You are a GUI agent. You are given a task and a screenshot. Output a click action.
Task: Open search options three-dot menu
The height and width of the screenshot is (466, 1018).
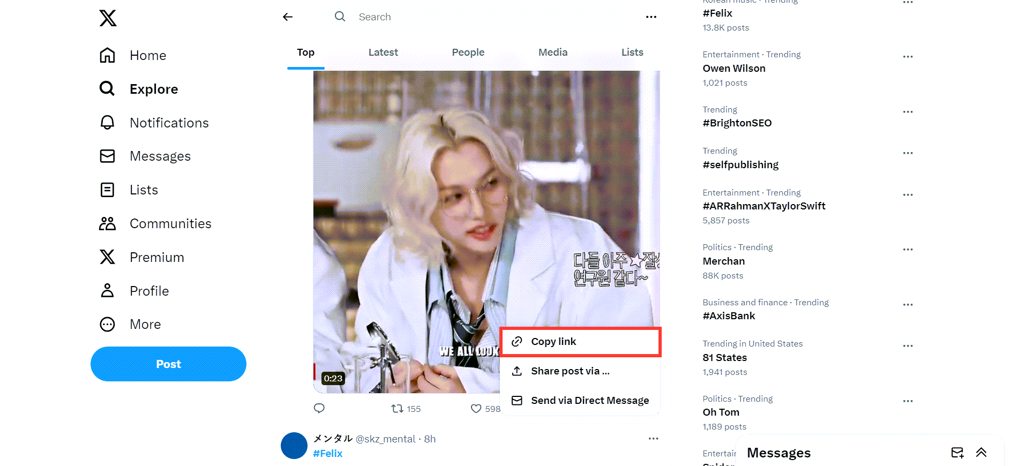tap(651, 17)
